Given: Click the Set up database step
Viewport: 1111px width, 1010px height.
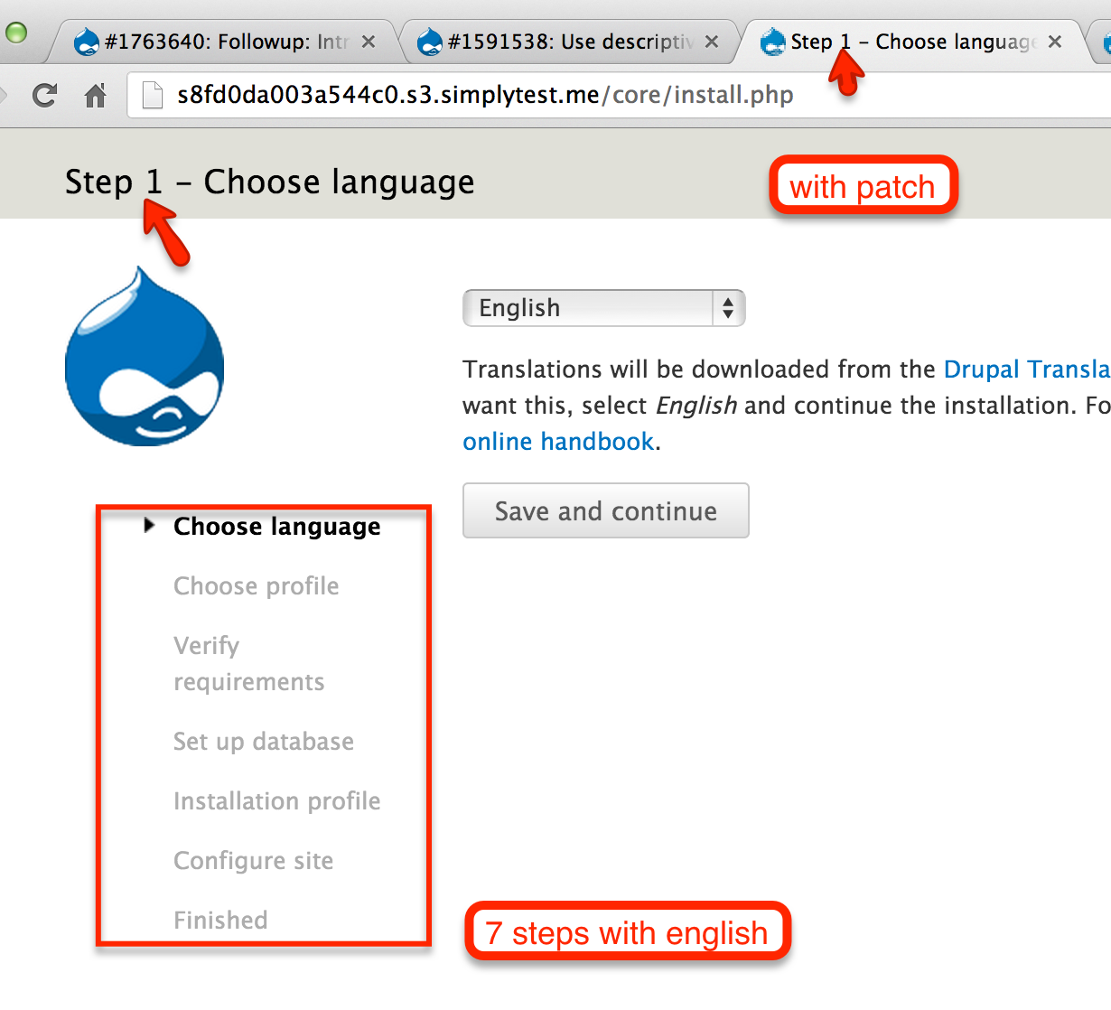Looking at the screenshot, I should [x=264, y=742].
